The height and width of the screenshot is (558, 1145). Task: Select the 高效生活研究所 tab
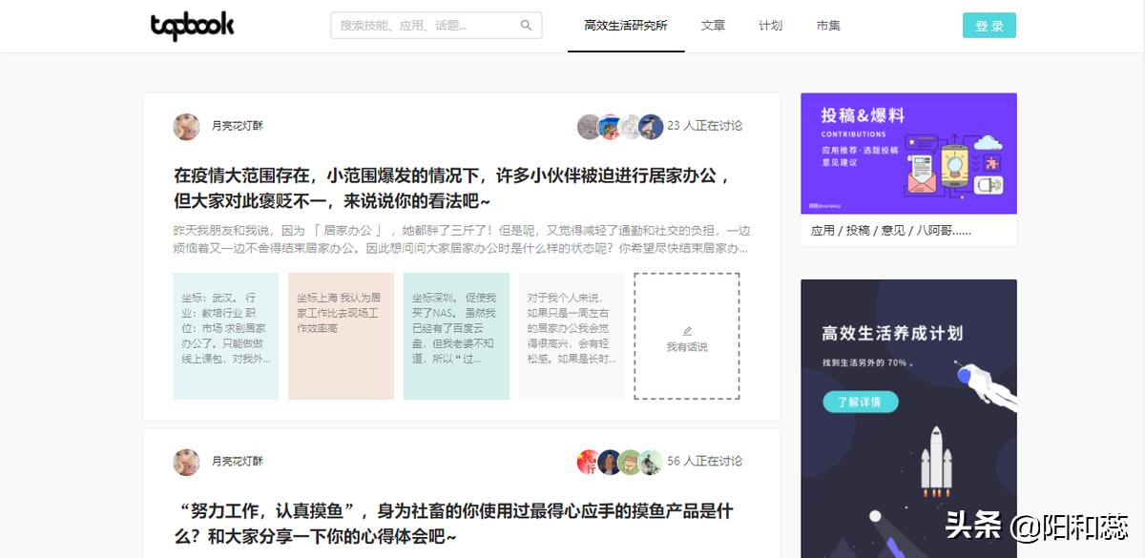pos(626,25)
